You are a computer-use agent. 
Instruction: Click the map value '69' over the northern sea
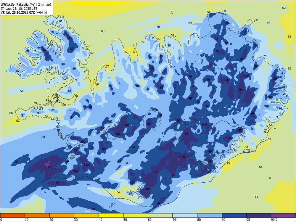tap(103, 31)
